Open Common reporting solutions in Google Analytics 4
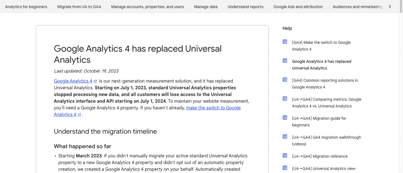The image size is (403, 173). (x=325, y=84)
